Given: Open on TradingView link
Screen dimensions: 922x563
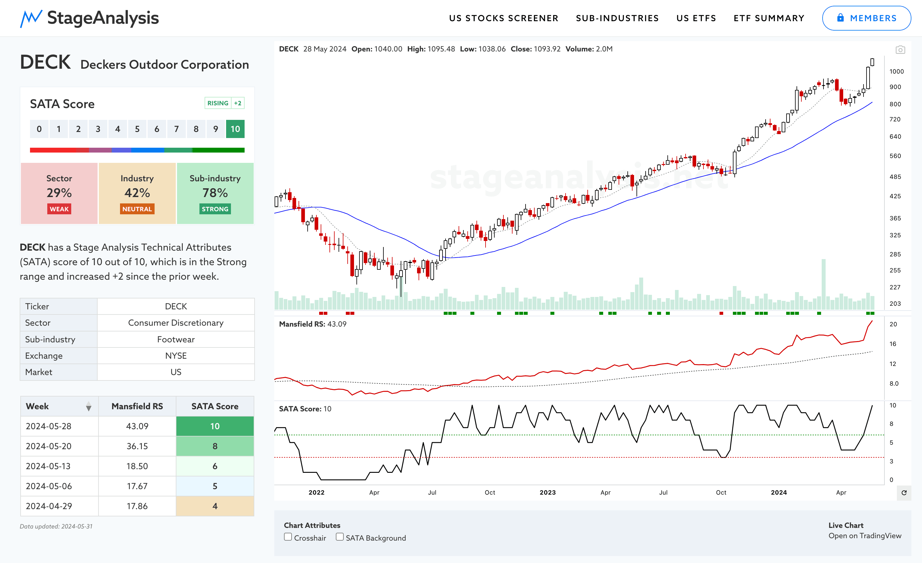Looking at the screenshot, I should tap(865, 535).
